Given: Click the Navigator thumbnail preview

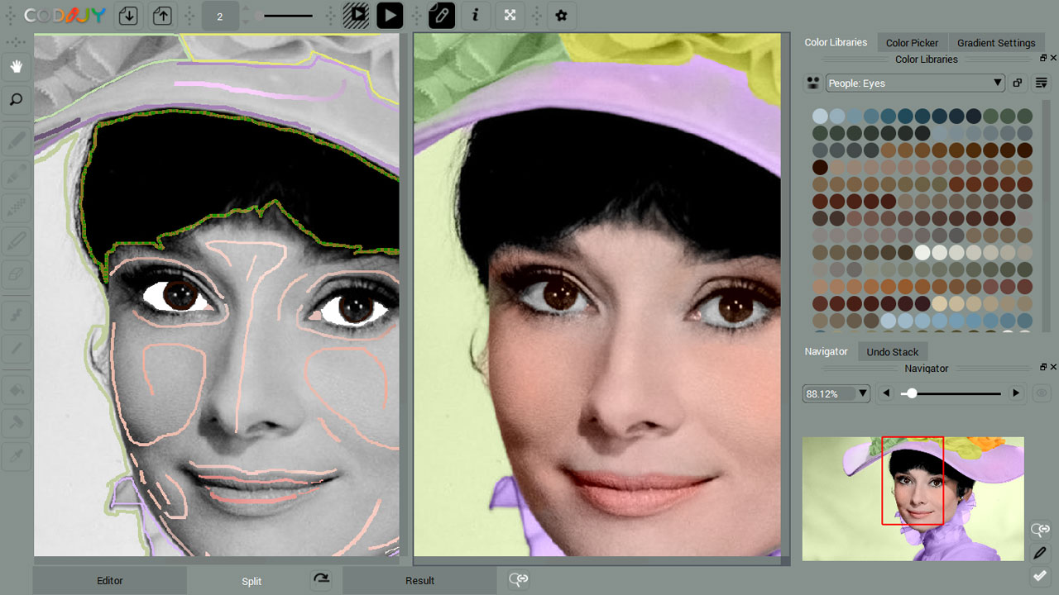Looking at the screenshot, I should point(913,498).
